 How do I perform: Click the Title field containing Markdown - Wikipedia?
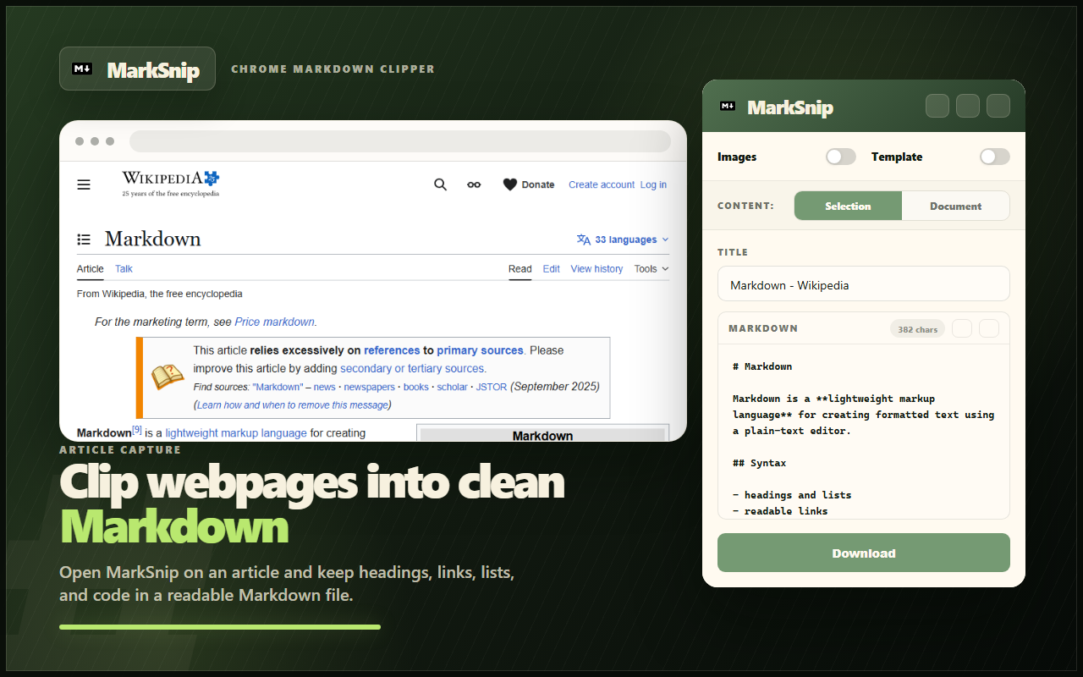coord(864,284)
